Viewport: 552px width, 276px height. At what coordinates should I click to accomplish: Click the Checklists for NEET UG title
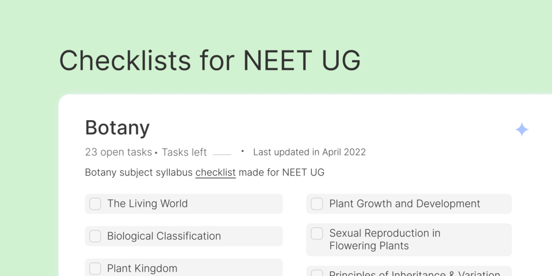click(x=210, y=60)
